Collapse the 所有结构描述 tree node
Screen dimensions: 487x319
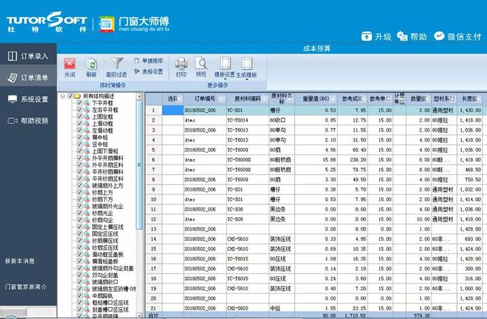tap(63, 96)
